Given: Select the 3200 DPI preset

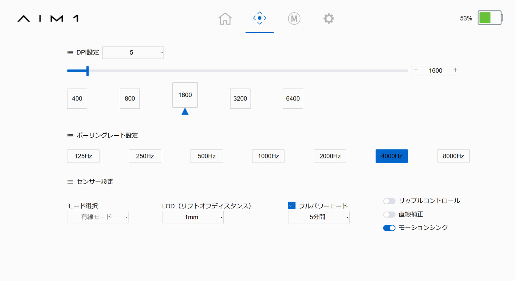Looking at the screenshot, I should (240, 98).
